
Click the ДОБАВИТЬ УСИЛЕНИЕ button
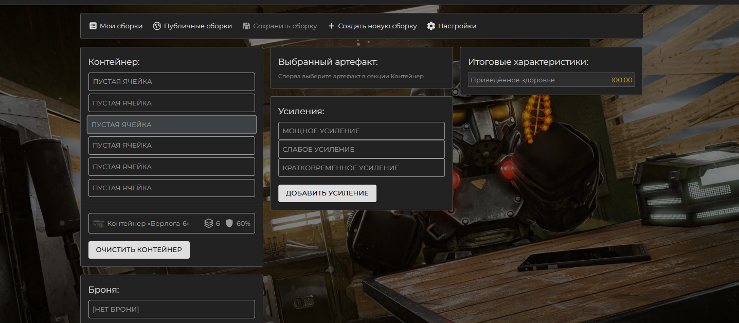click(327, 193)
